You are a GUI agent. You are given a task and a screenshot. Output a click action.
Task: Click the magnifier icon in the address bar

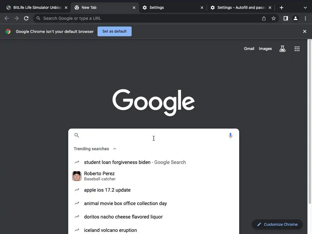point(38,18)
